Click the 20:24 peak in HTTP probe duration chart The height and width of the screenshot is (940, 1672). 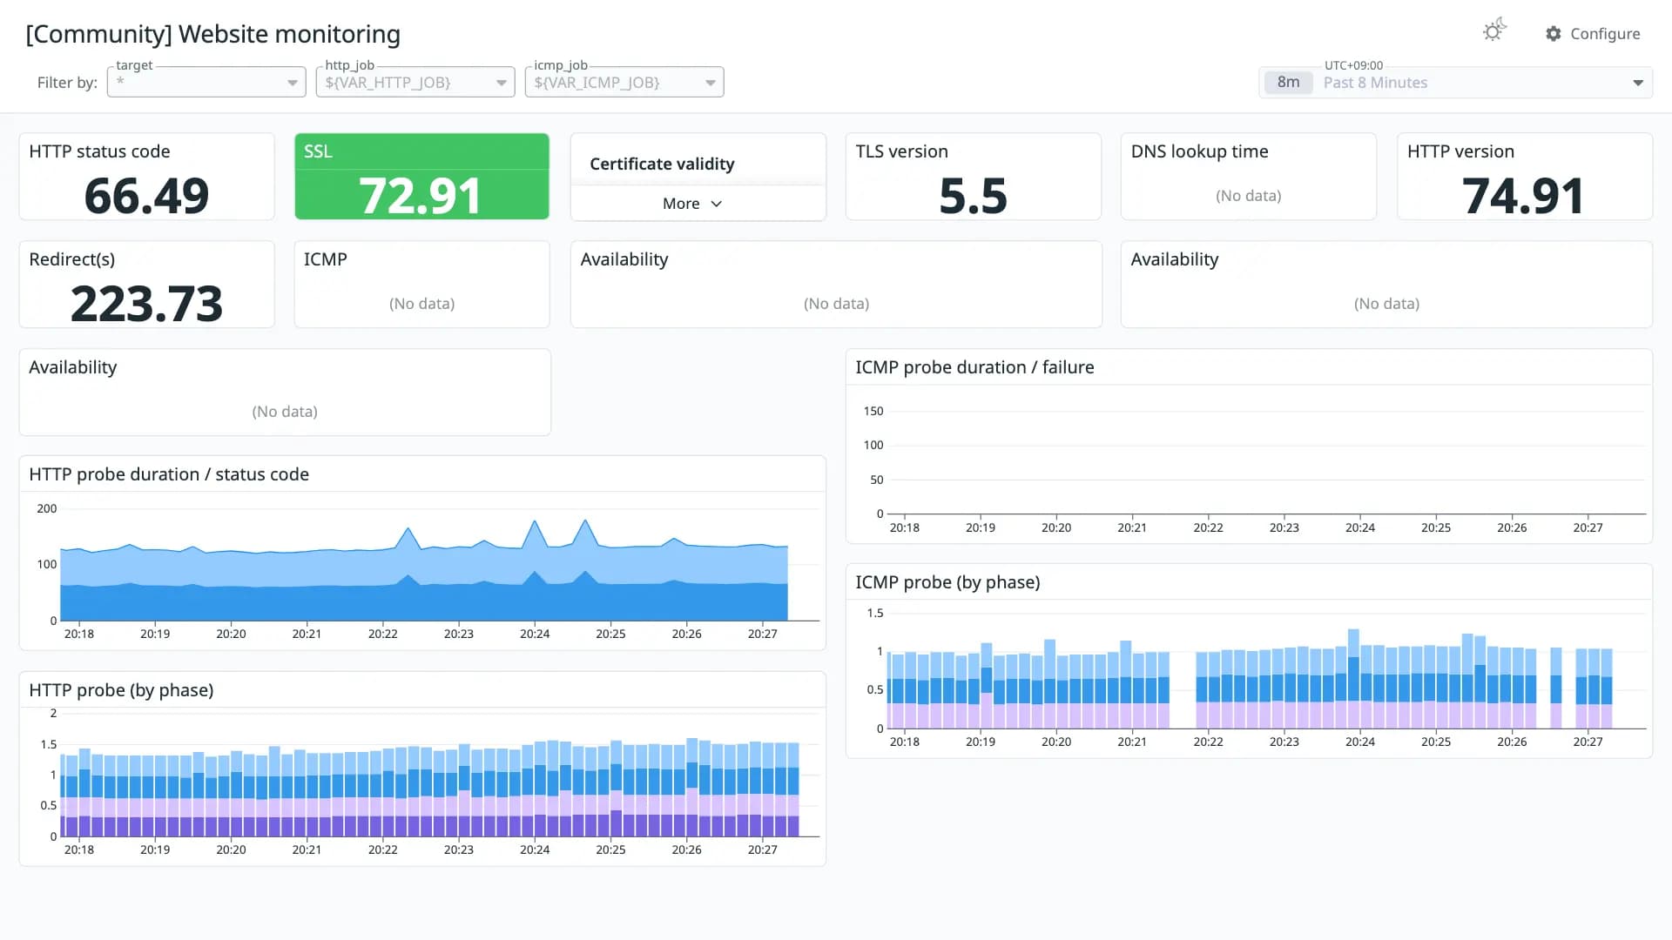point(534,522)
